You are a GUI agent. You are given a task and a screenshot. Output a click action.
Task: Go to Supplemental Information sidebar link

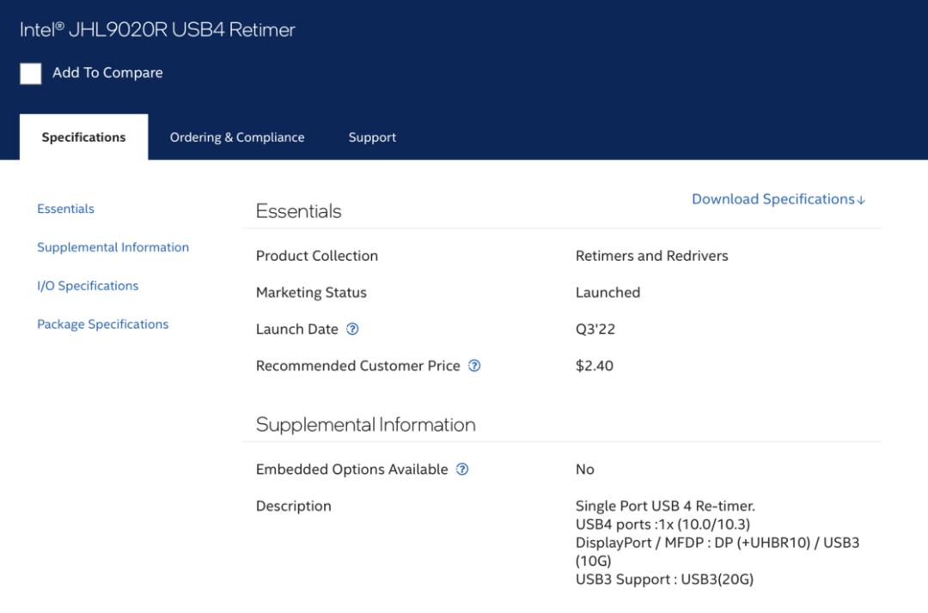[113, 247]
